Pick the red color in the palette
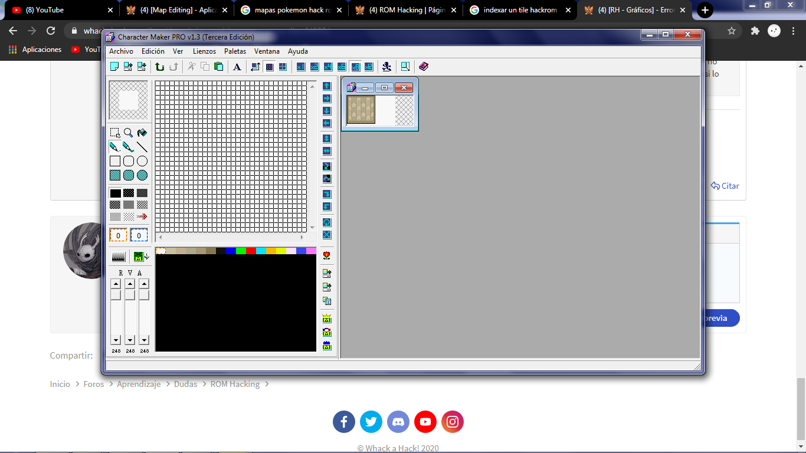This screenshot has width=806, height=453. [x=251, y=251]
